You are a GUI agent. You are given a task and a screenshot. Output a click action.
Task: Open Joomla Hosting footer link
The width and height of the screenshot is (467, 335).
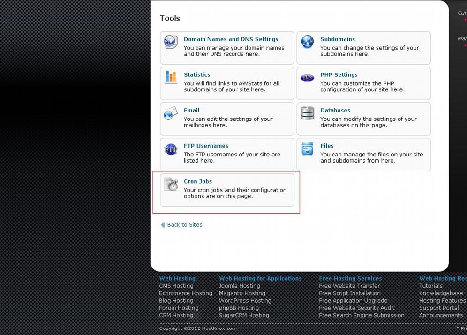pos(240,286)
